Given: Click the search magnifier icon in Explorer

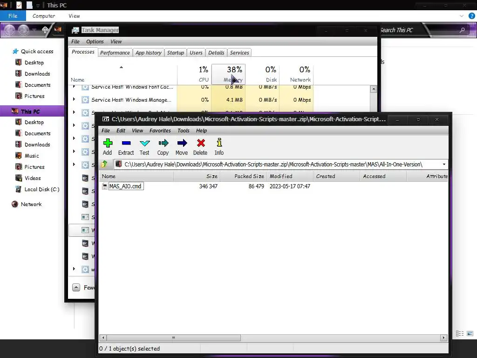Looking at the screenshot, I should (x=462, y=30).
